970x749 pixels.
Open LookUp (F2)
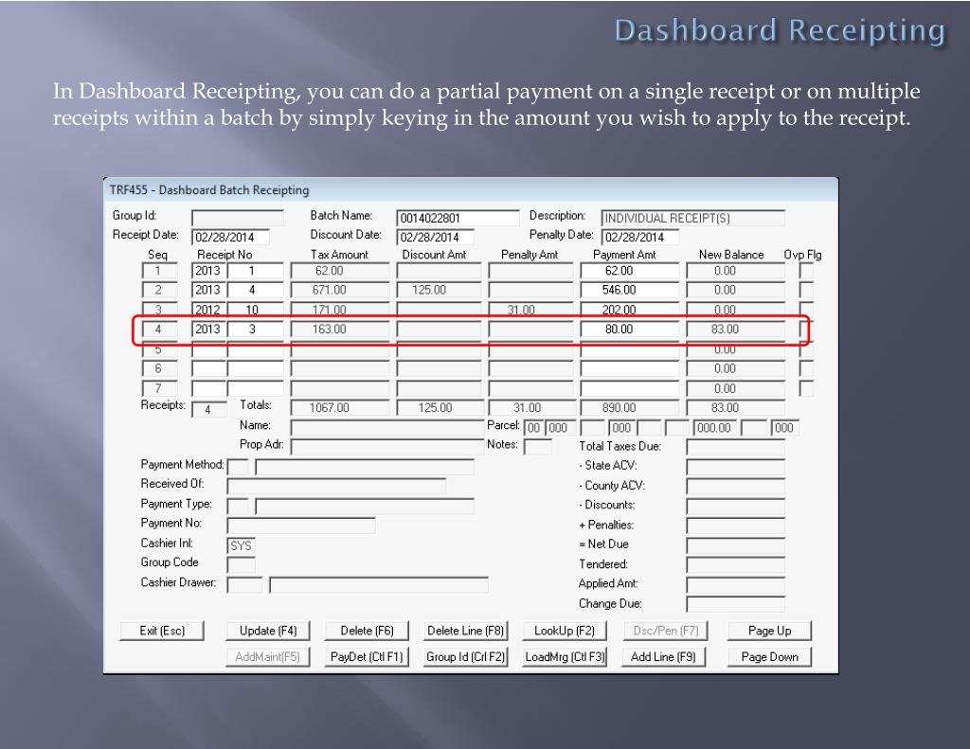565,631
